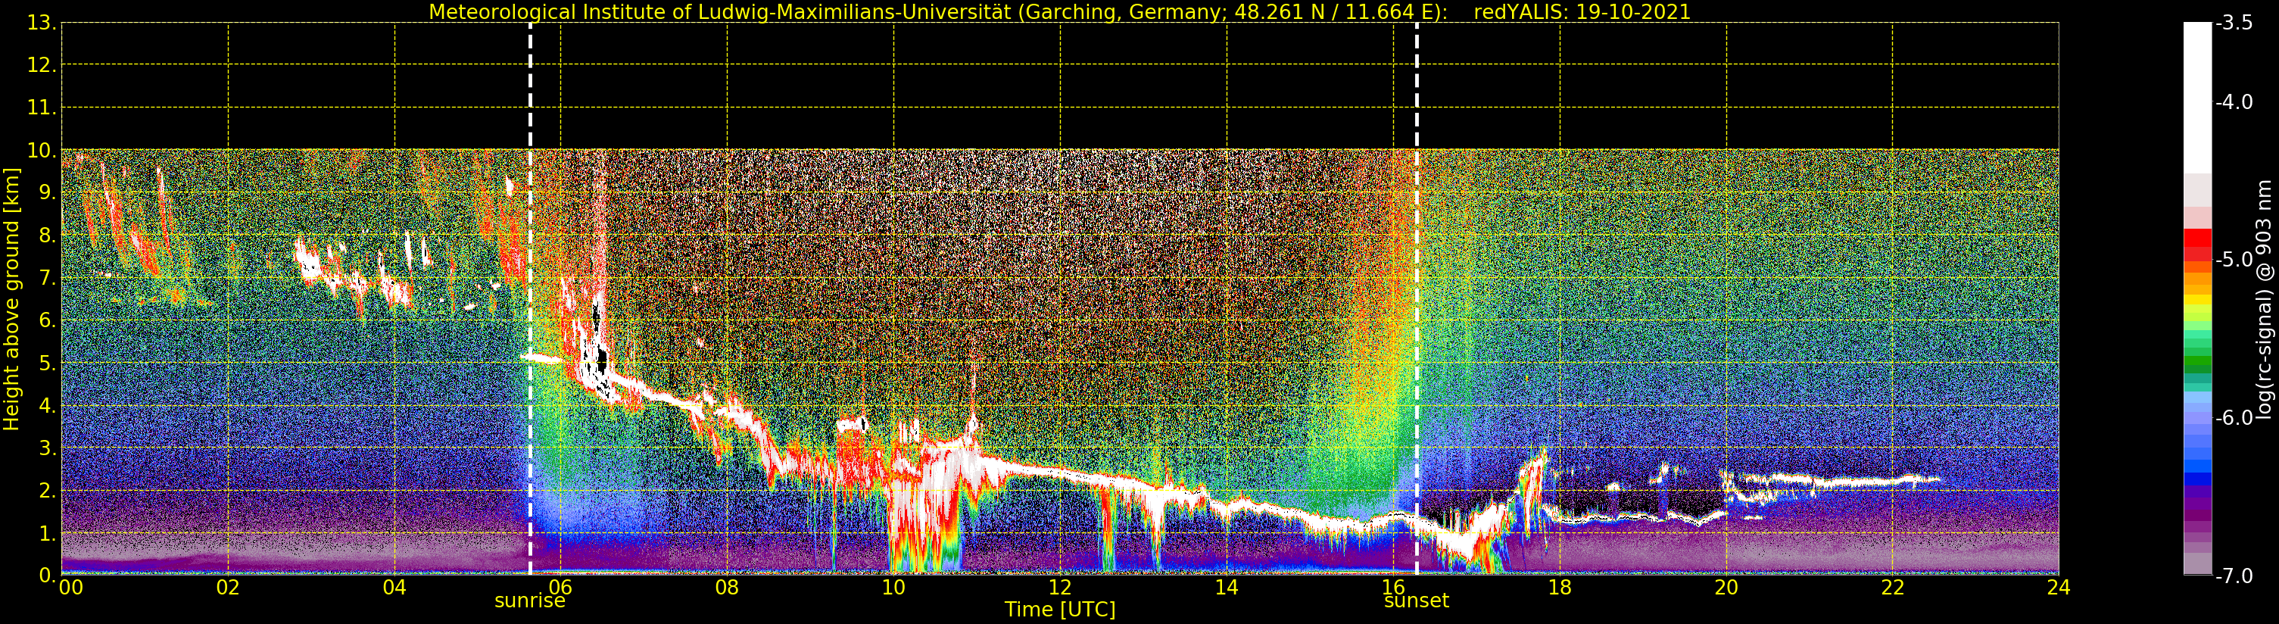Click the 'sunrise' label below the time axis
This screenshot has width=2279, height=624.
(529, 601)
